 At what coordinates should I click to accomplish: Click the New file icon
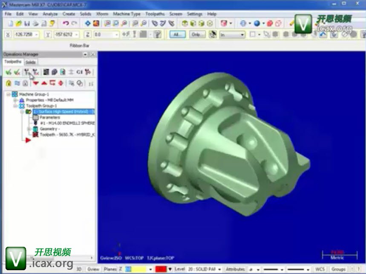(10, 23)
